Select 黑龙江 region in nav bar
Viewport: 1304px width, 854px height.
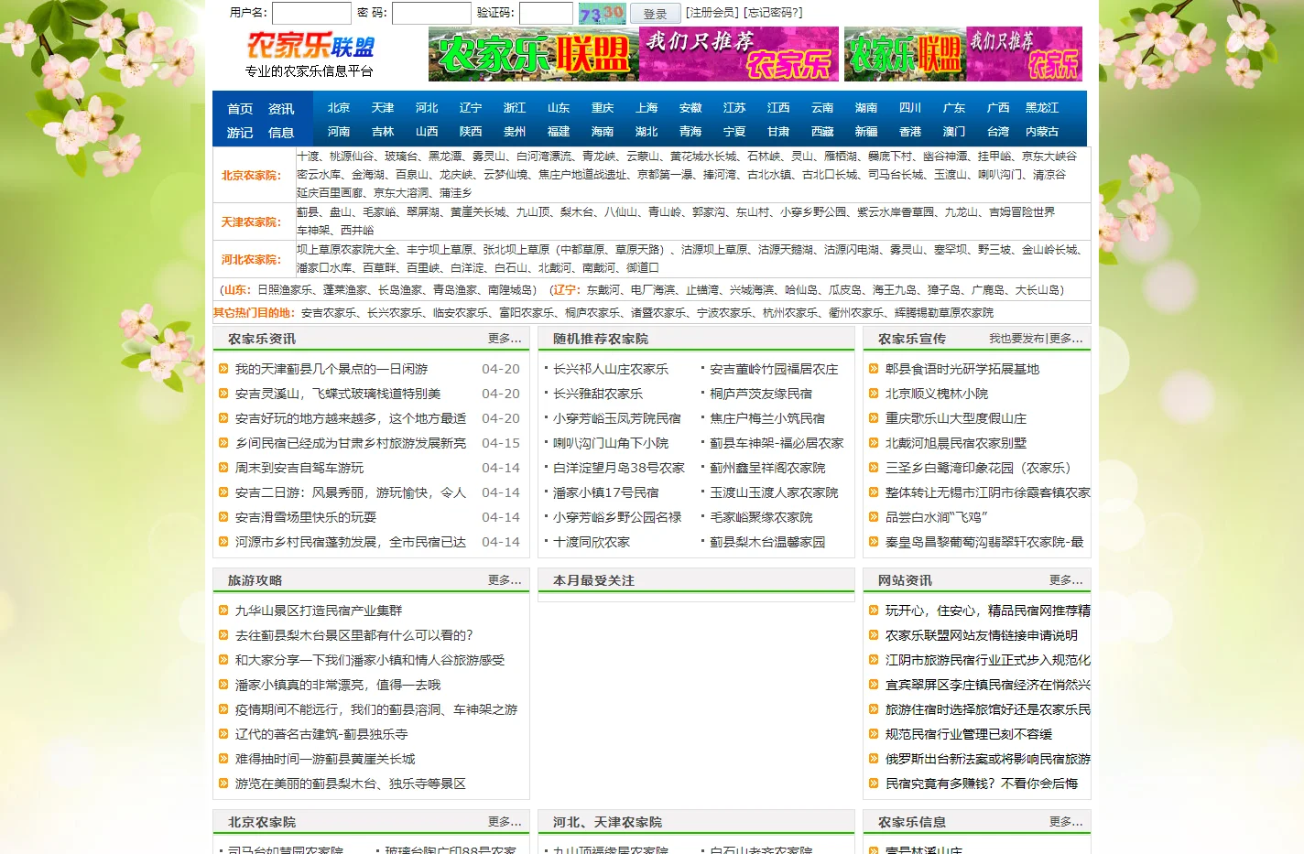pyautogui.click(x=1042, y=108)
